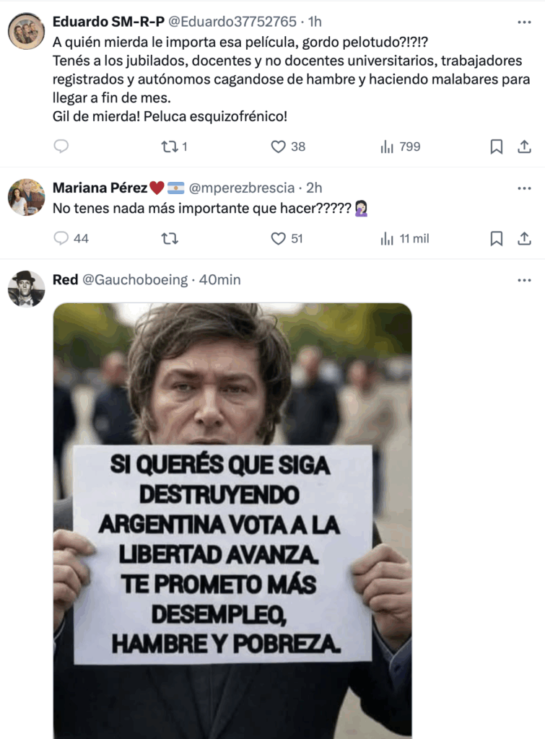Open reply thread with 44 replies
Image resolution: width=545 pixels, height=739 pixels.
click(x=71, y=238)
